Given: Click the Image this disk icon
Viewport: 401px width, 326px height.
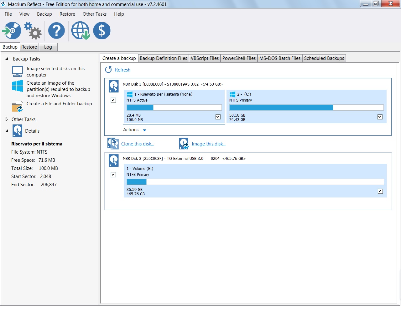Looking at the screenshot, I should [x=184, y=144].
